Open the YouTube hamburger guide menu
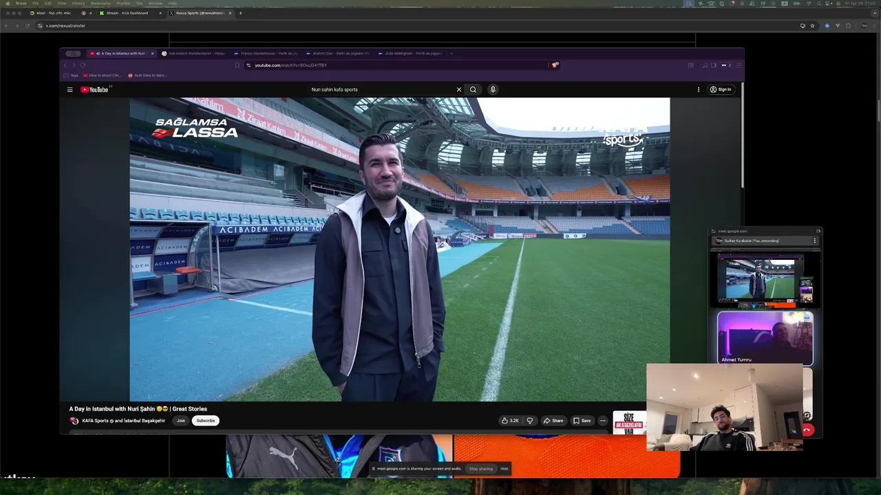 click(x=70, y=89)
